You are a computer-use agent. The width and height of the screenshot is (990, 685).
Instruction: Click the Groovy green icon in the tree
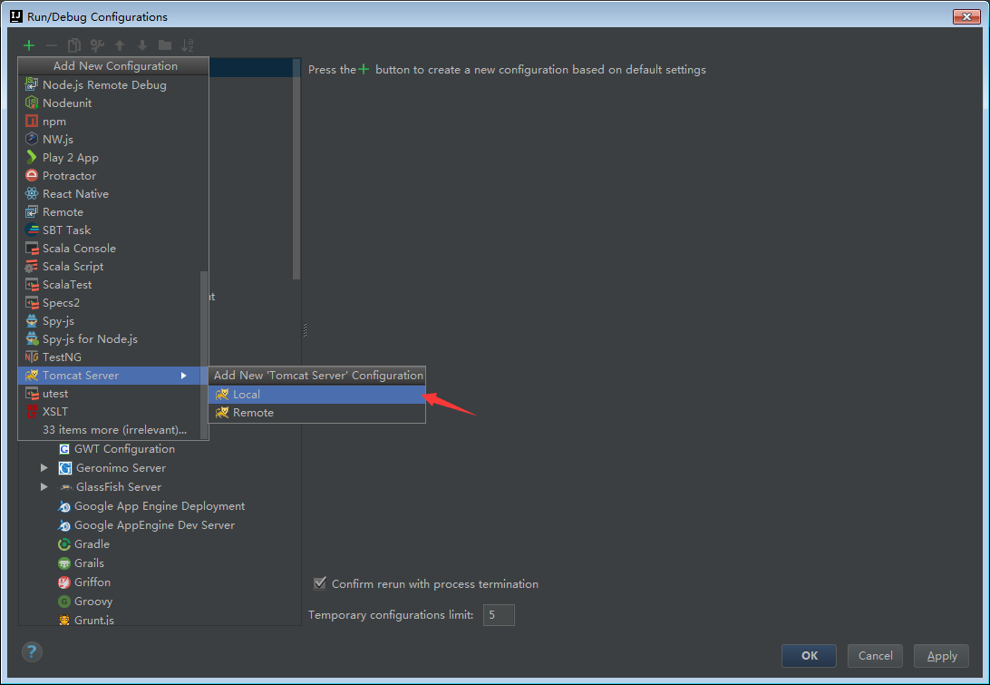pyautogui.click(x=63, y=601)
